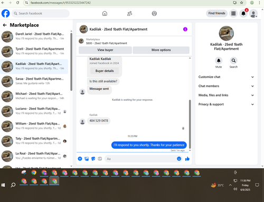Image resolution: width=264 pixels, height=202 pixels.
Task: Open Tyrell conversation
Action: (34, 52)
